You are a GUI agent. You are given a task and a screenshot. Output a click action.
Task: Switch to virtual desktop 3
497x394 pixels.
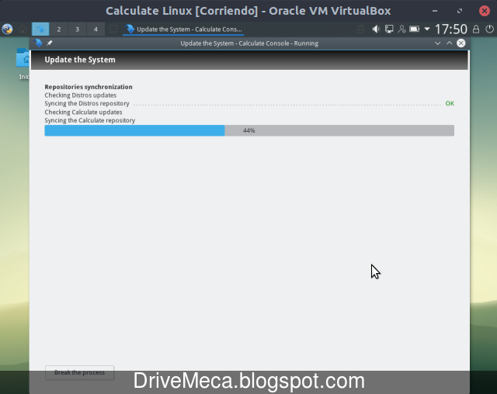click(78, 29)
